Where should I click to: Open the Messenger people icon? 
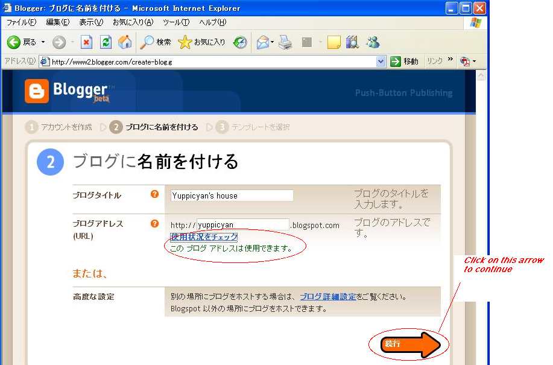pyautogui.click(x=373, y=42)
